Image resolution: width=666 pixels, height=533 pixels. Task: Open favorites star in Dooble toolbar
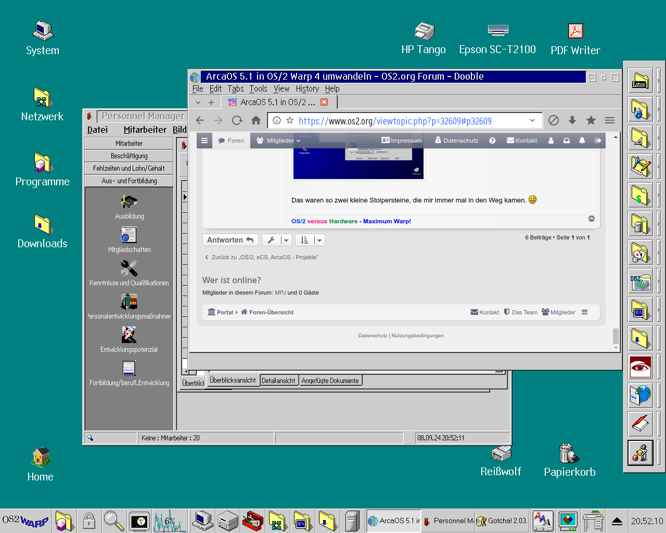[591, 121]
